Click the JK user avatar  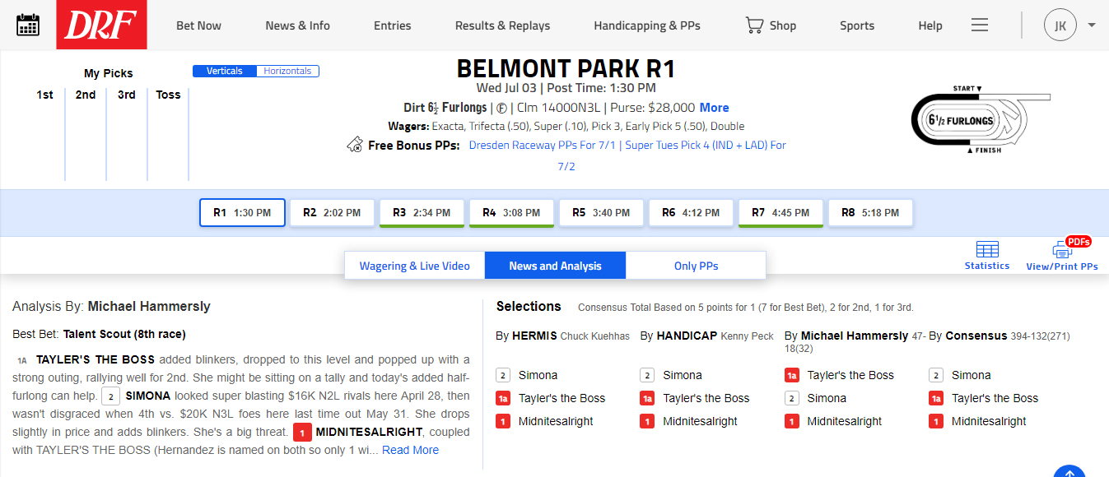pos(1060,25)
